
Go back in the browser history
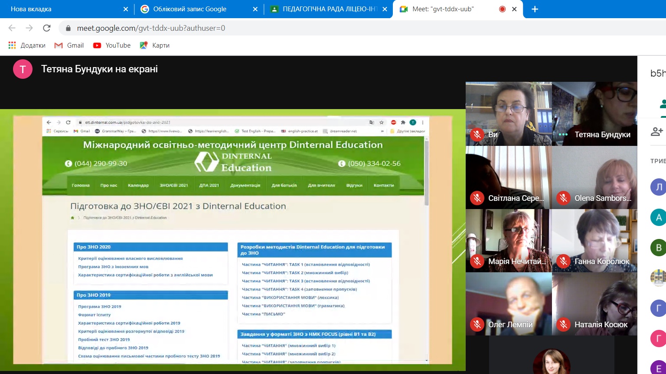(x=12, y=28)
